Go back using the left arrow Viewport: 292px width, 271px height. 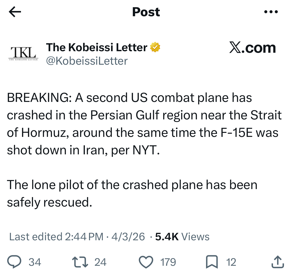(x=15, y=12)
